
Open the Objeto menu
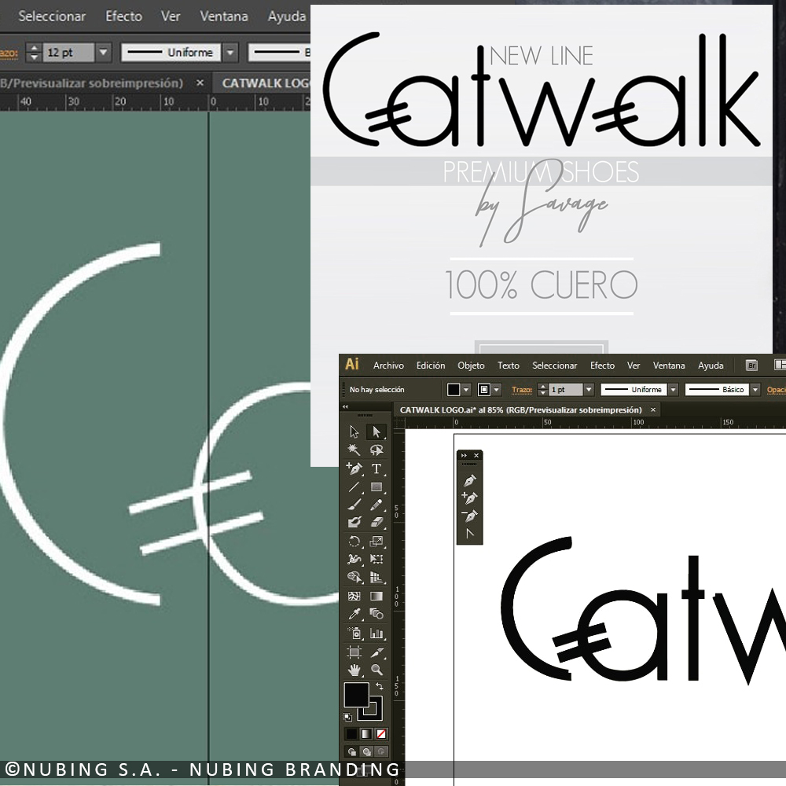[x=471, y=365]
